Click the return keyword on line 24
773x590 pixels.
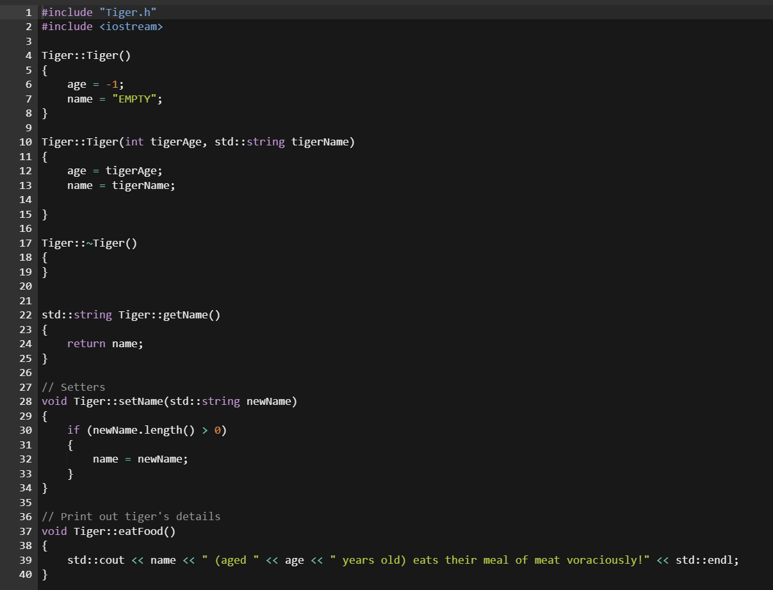click(86, 343)
